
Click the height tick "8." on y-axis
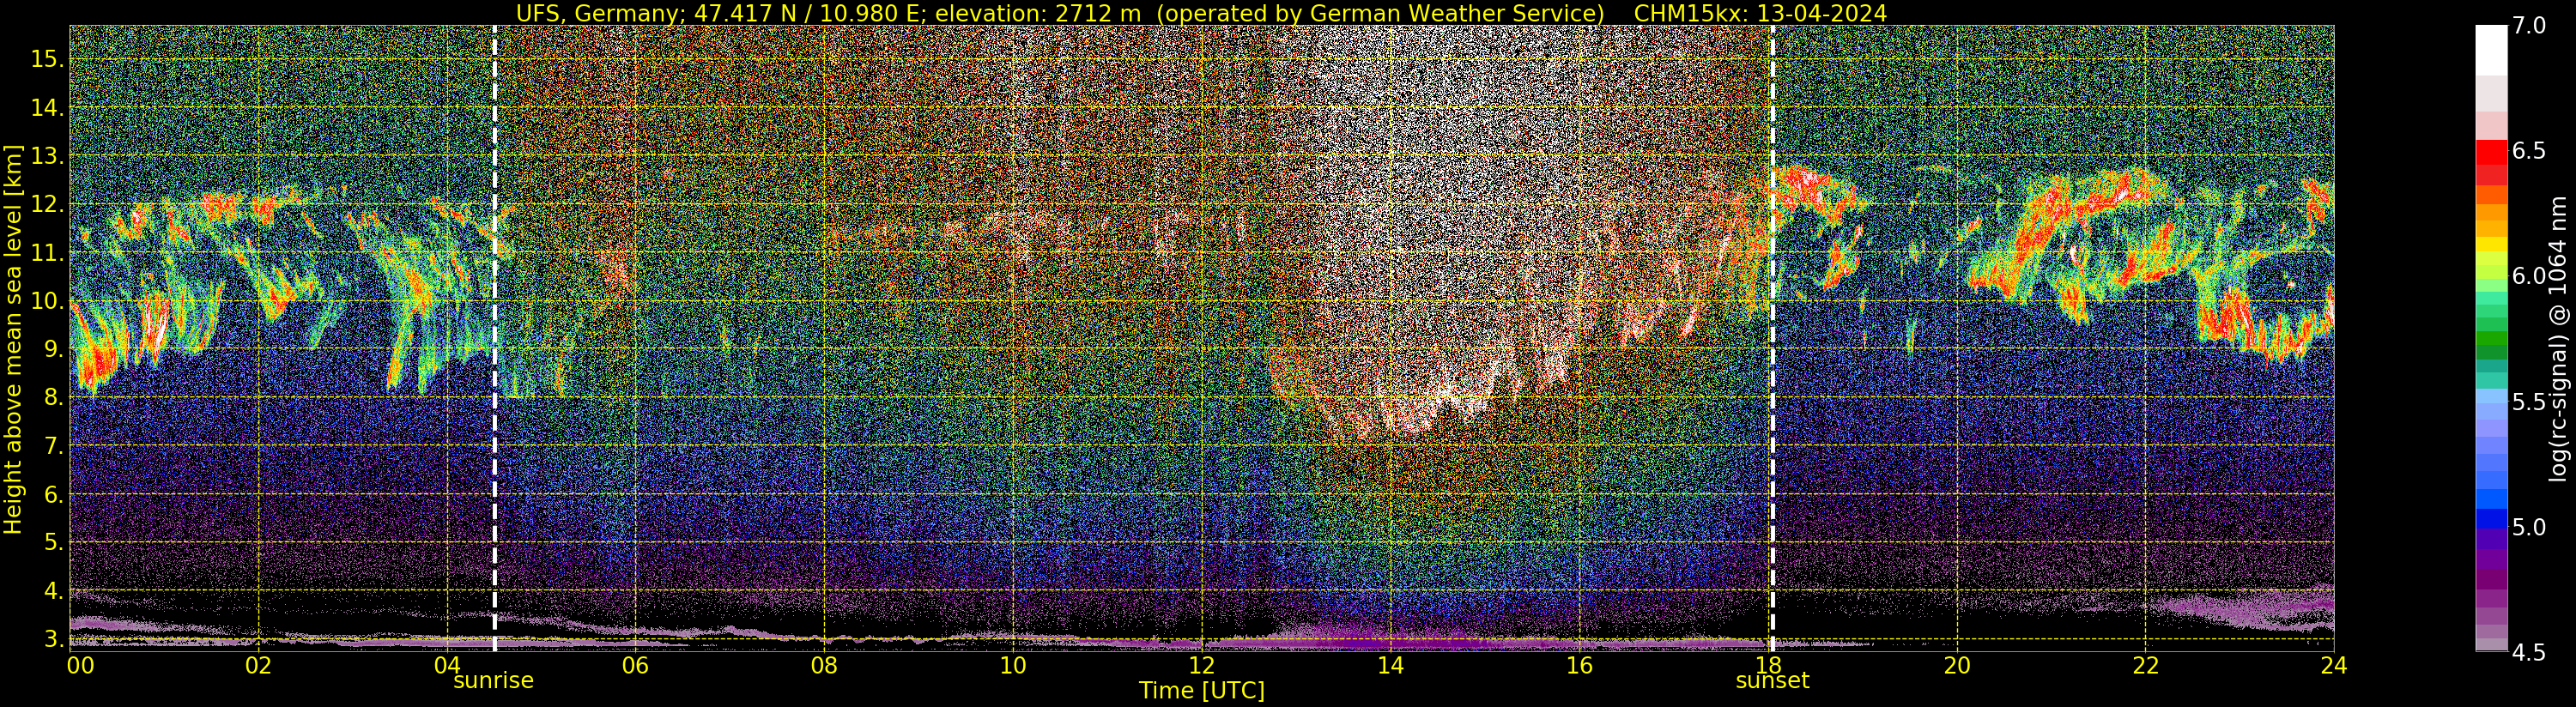tap(53, 398)
